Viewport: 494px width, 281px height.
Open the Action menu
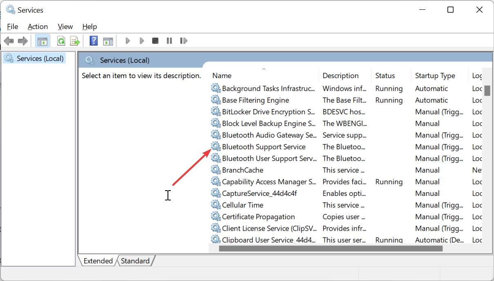point(38,27)
